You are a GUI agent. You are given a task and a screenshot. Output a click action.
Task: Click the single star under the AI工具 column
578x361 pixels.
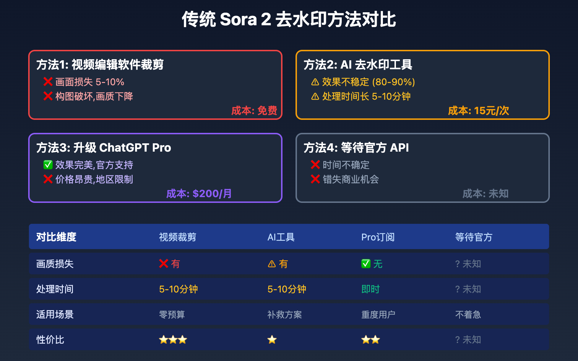pyautogui.click(x=272, y=340)
